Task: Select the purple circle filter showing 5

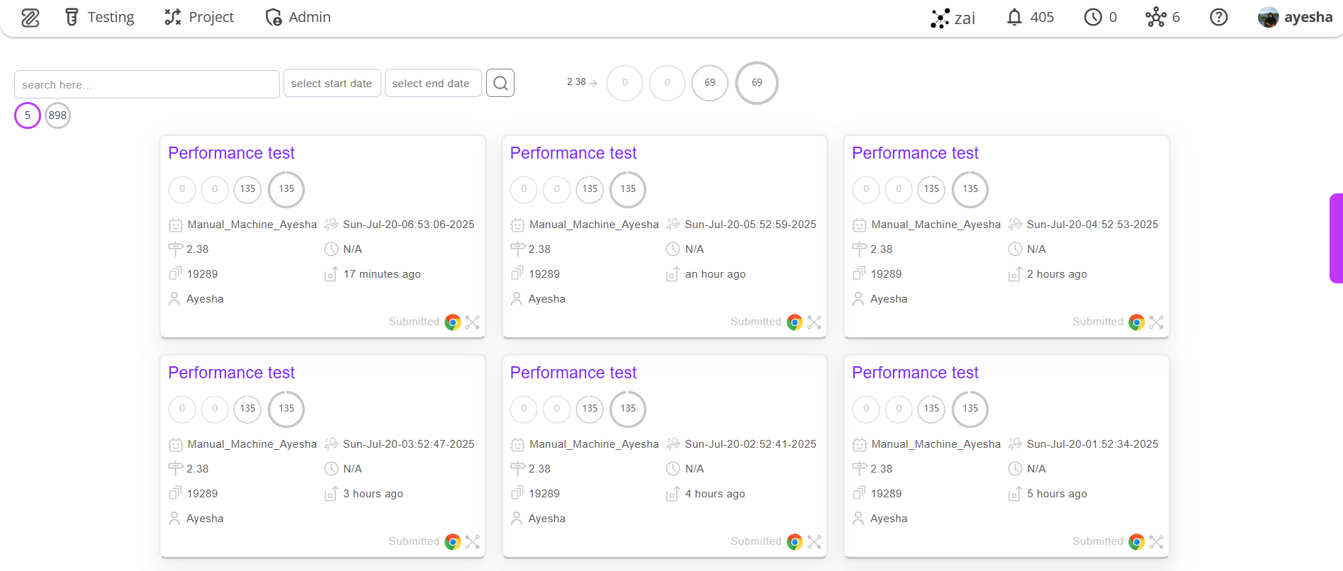Action: [28, 115]
